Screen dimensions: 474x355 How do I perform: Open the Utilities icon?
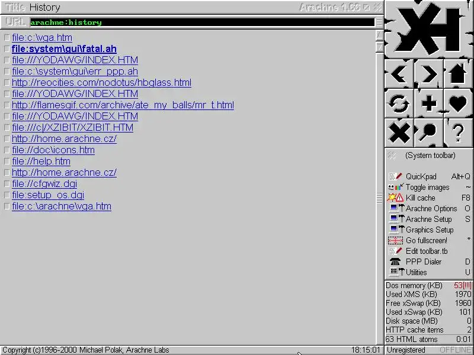click(396, 272)
